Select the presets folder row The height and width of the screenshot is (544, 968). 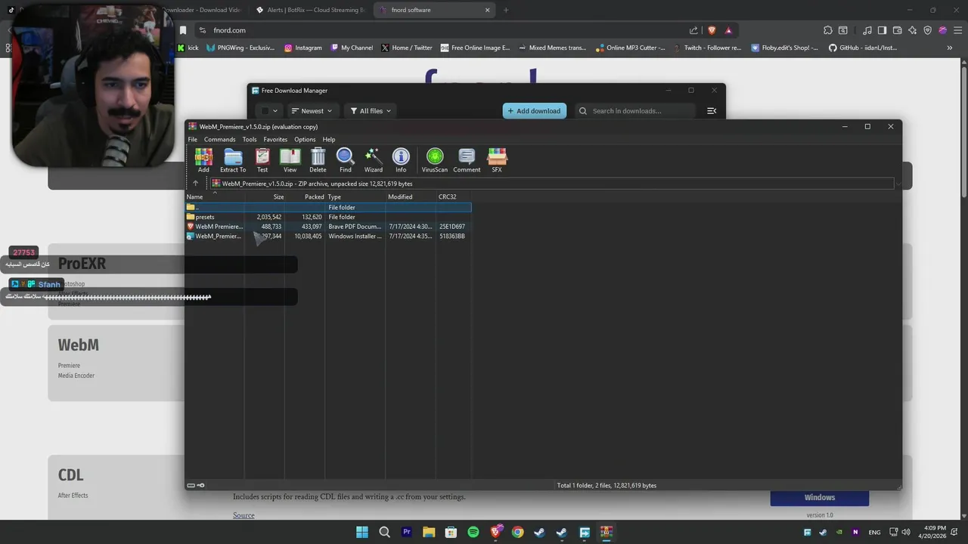[328, 217]
